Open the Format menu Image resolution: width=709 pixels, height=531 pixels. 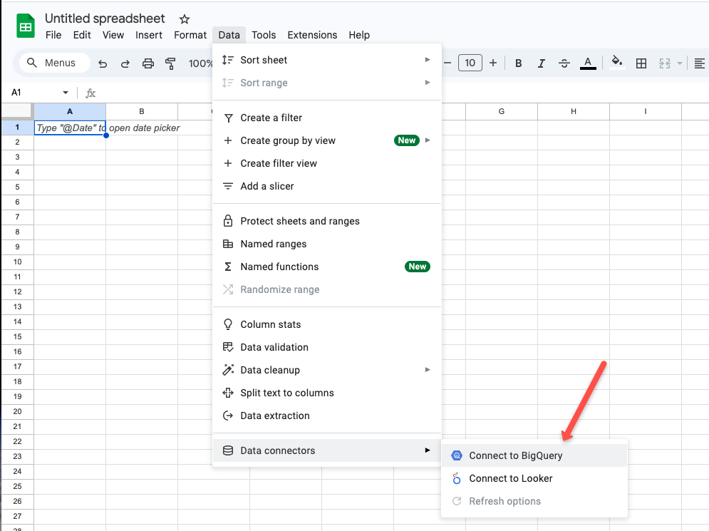point(190,35)
